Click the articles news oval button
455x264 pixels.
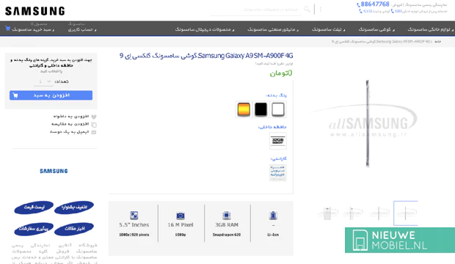click(x=74, y=229)
